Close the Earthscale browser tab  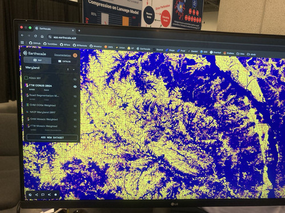coord(73,30)
